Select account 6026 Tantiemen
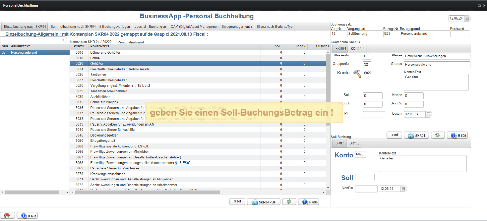This screenshot has height=221, width=487. point(198,74)
